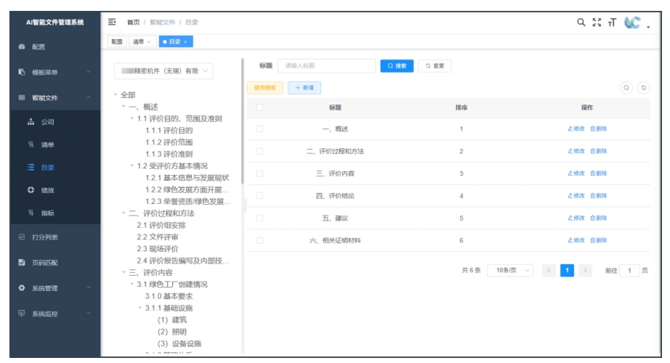Select the checkbox for 五、建议 row
Viewport: 670px width, 363px height.
259,218
